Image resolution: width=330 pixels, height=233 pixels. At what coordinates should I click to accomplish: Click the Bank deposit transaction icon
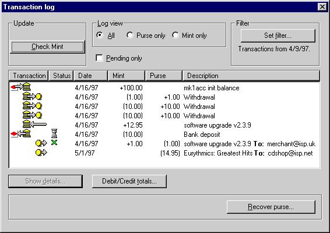(20, 133)
